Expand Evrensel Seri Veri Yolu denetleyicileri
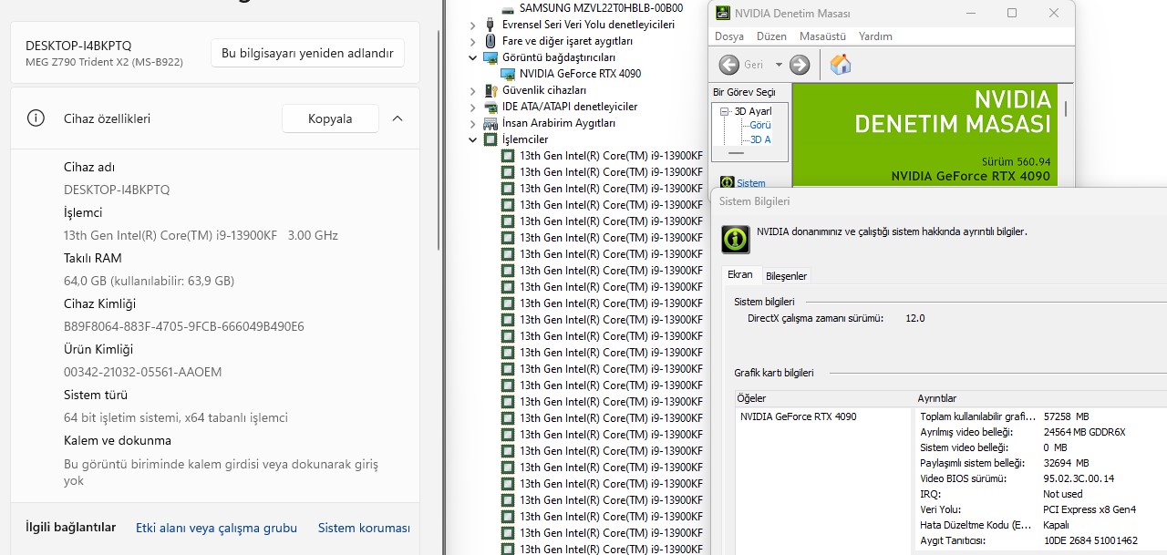Screen dimensions: 1167x555 tap(473, 25)
